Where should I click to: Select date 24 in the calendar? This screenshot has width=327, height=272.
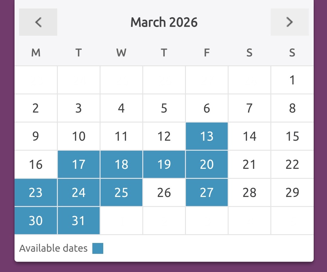(79, 192)
